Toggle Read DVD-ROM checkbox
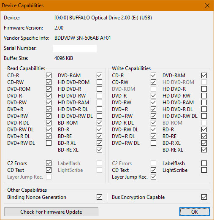 (49, 89)
